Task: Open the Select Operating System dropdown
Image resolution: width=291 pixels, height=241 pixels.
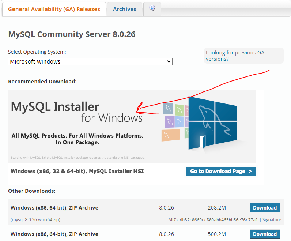Action: pyautogui.click(x=90, y=62)
